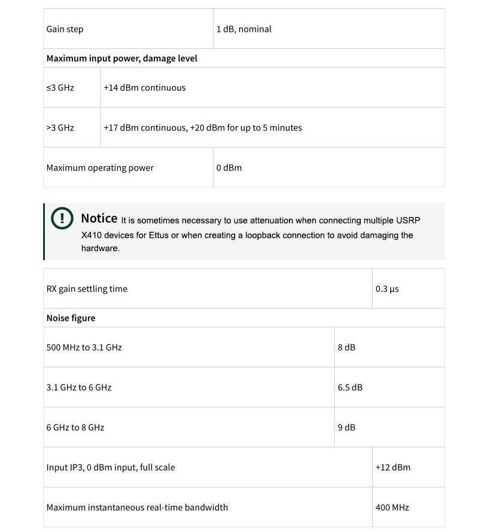Click the "Maximum operating power" label

click(x=100, y=168)
